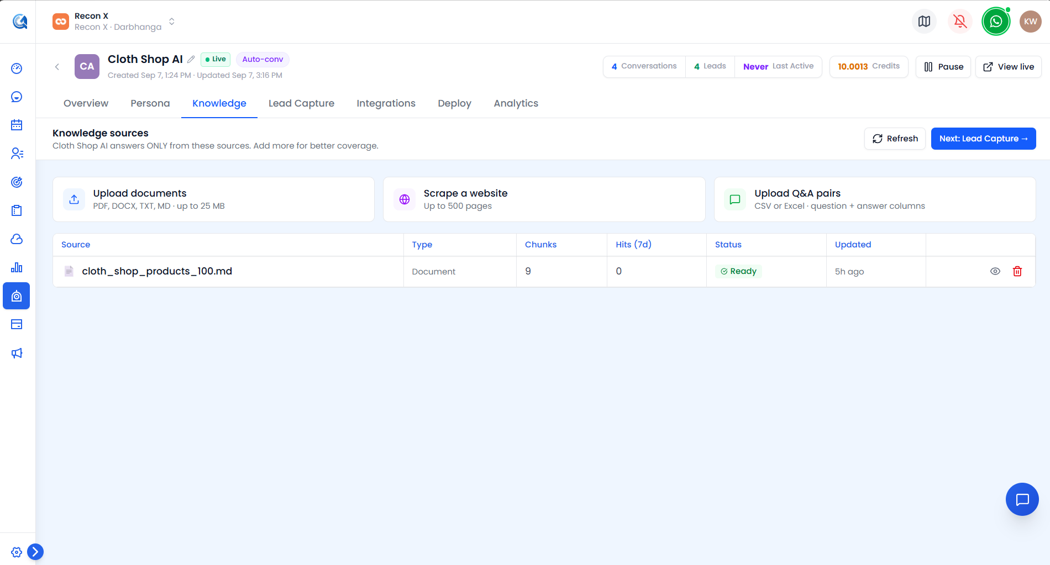Switch to the Analytics tab
1050x565 pixels.
point(516,103)
